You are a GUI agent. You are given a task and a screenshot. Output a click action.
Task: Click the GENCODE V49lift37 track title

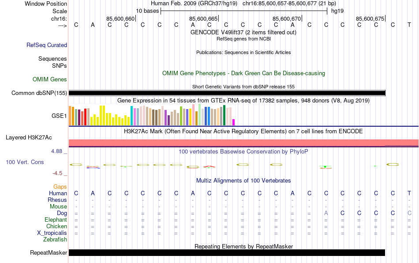tap(243, 32)
